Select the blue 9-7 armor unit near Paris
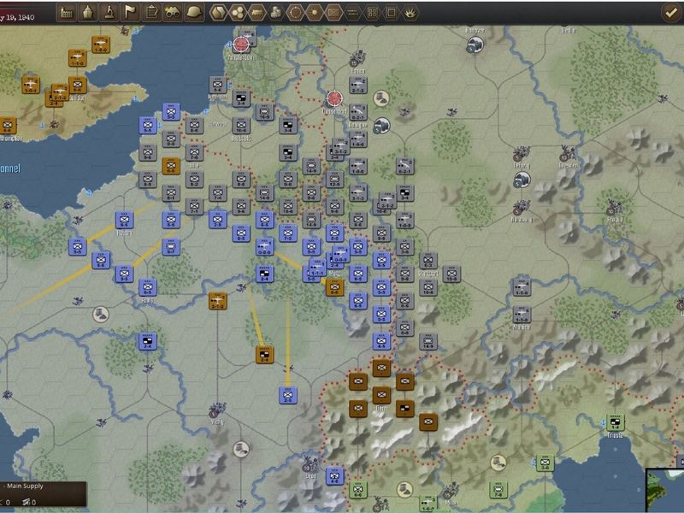The width and height of the screenshot is (684, 513). tap(170, 247)
